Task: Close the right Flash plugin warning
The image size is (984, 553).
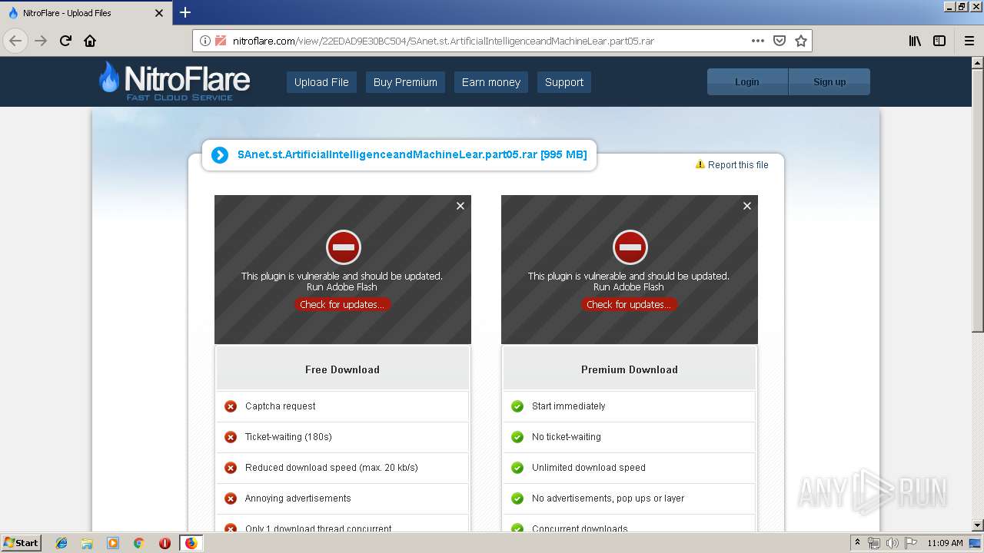Action: tap(747, 206)
